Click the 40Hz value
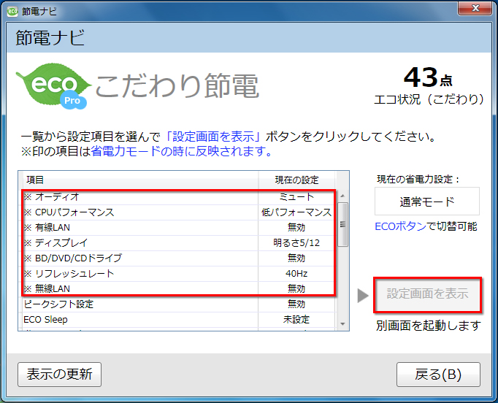This screenshot has width=498, height=403. pyautogui.click(x=296, y=274)
